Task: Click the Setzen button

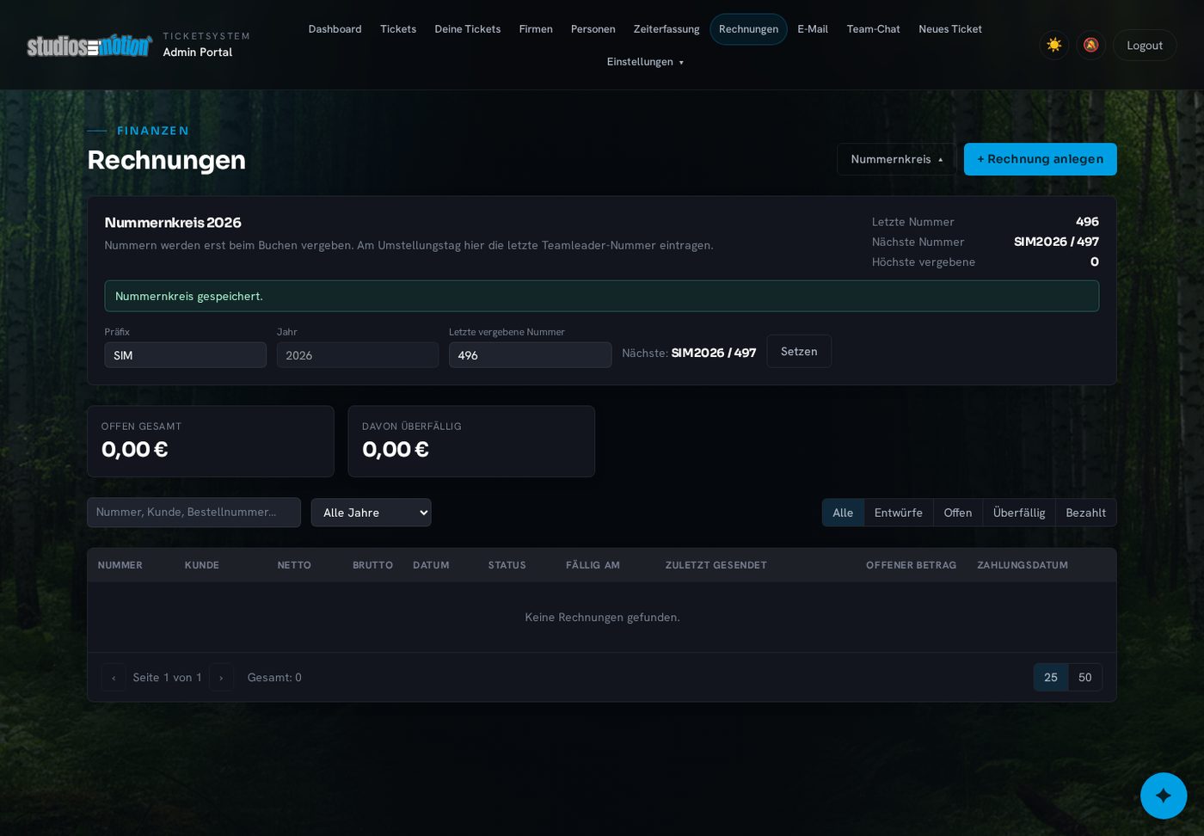Action: 799,351
